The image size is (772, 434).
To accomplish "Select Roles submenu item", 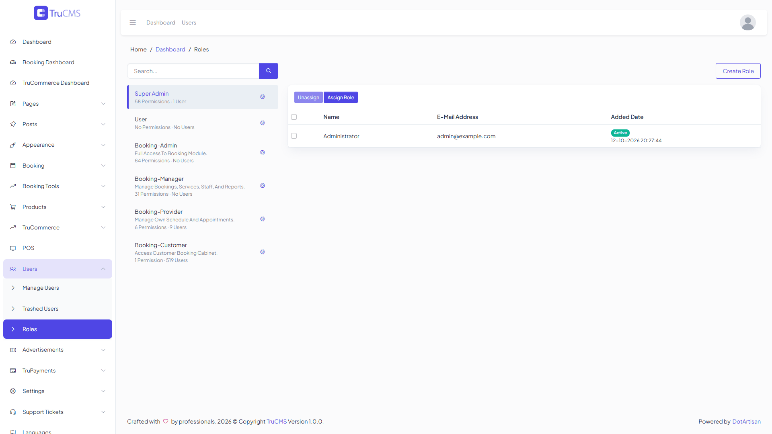I will pyautogui.click(x=57, y=329).
